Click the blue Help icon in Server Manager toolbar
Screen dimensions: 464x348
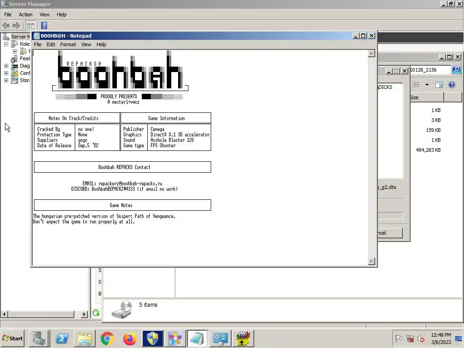[x=44, y=25]
